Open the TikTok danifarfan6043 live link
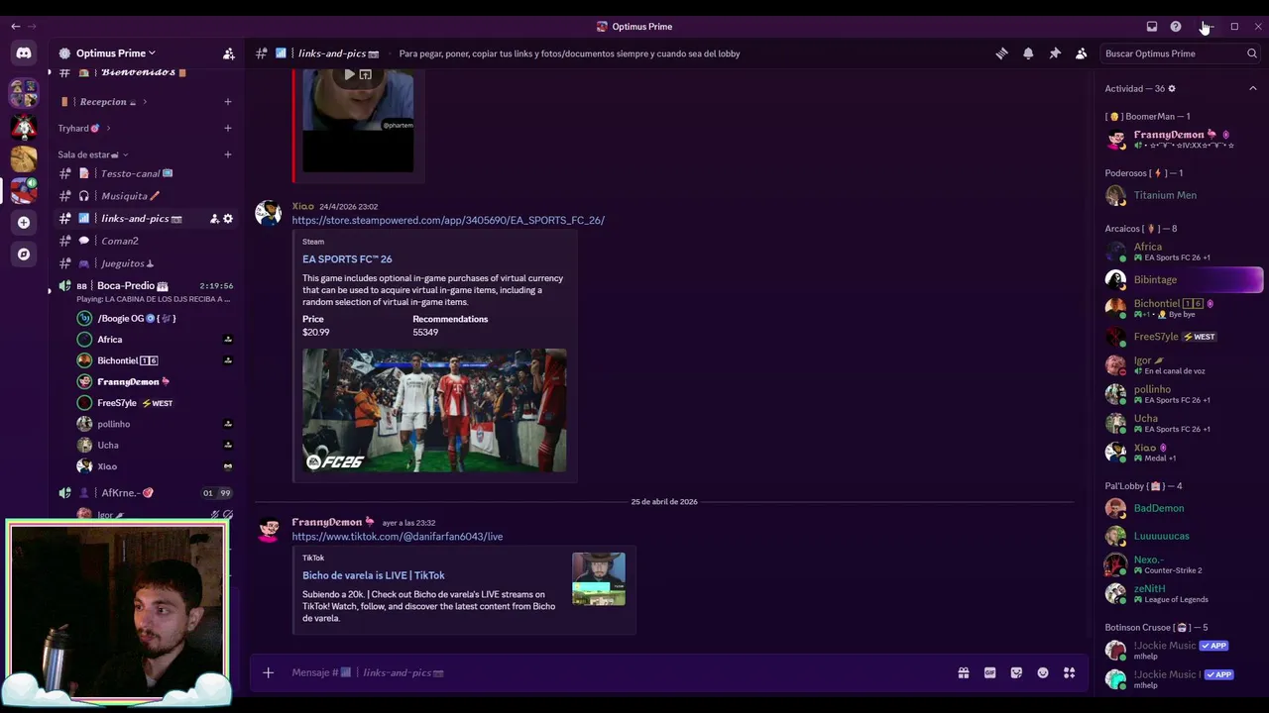Viewport: 1269px width, 713px height. (397, 537)
